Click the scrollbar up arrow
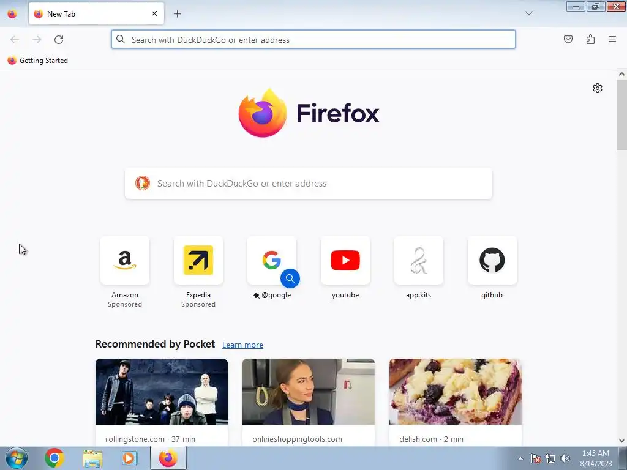627x470 pixels. (621, 74)
